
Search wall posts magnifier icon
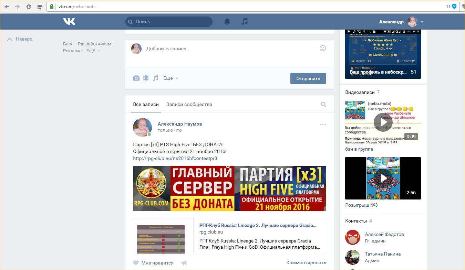(323, 104)
